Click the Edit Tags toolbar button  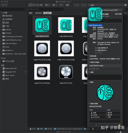(x=67, y=5)
